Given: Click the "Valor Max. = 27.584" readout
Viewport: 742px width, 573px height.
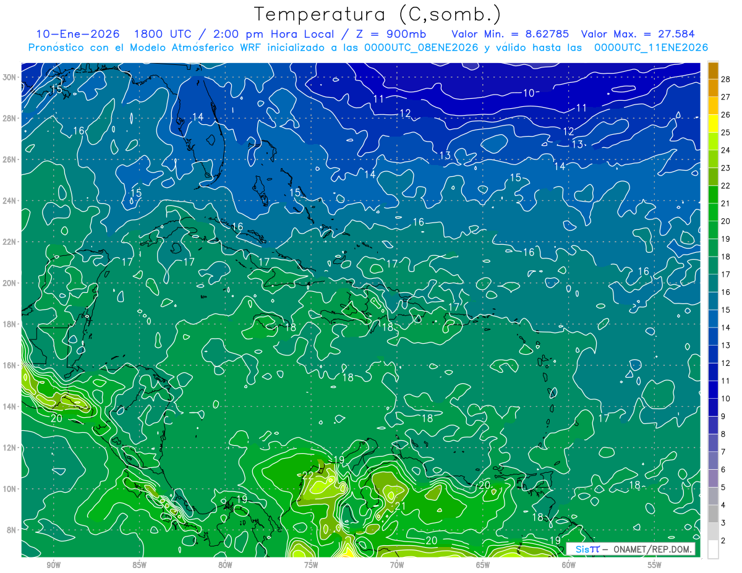Looking at the screenshot, I should 637,34.
